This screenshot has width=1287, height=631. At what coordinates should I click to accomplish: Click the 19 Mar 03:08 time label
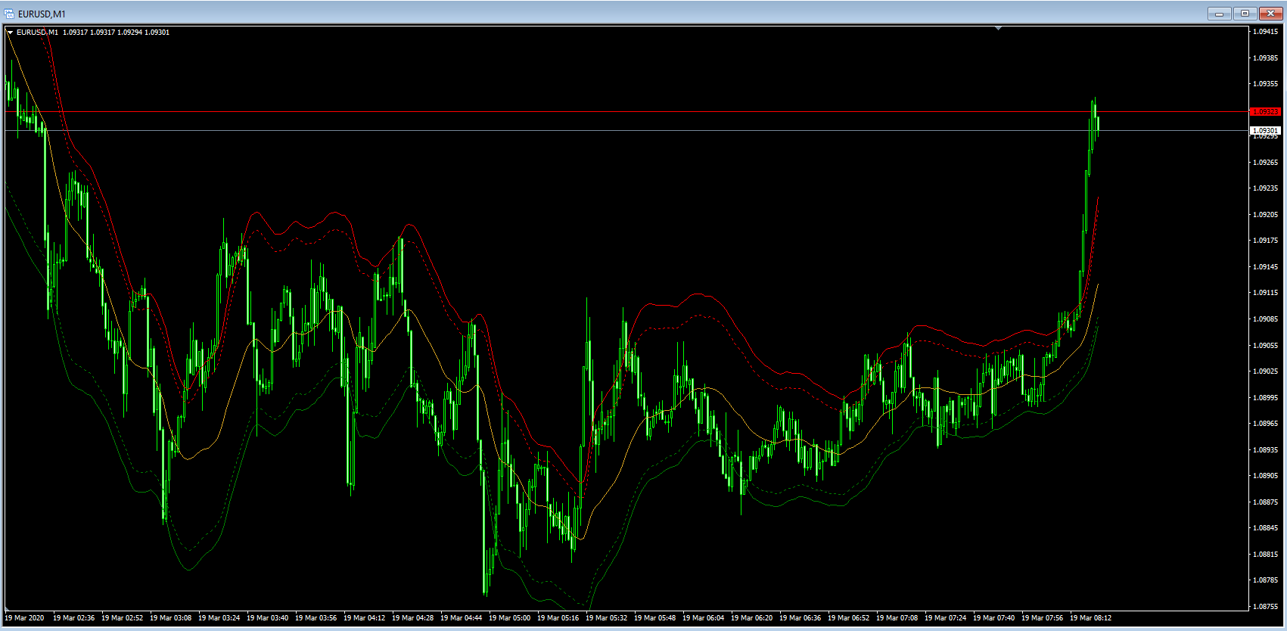170,618
